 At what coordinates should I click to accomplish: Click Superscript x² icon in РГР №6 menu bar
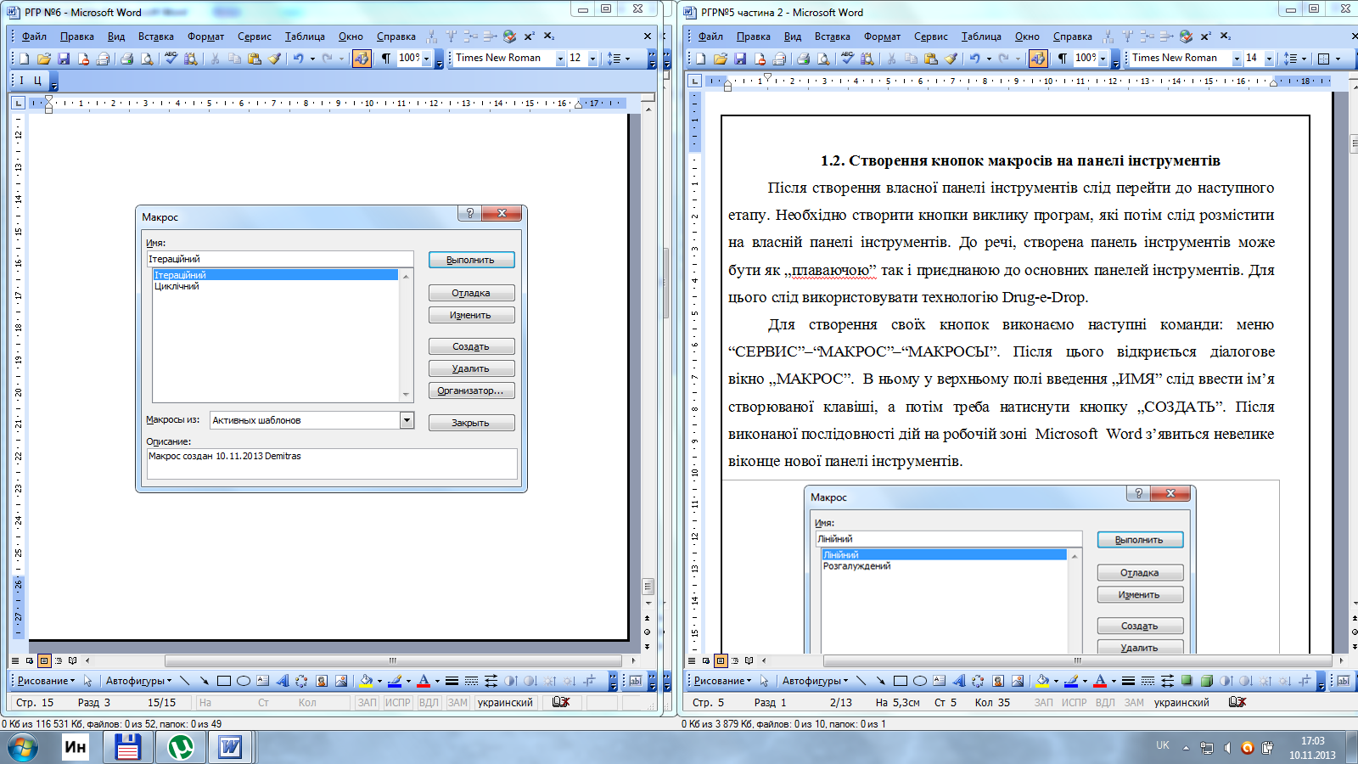529,37
